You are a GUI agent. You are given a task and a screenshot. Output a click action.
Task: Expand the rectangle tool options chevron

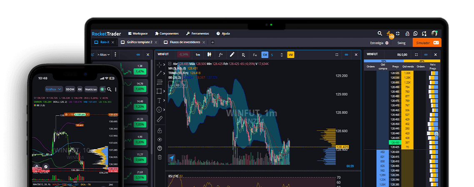164,91
